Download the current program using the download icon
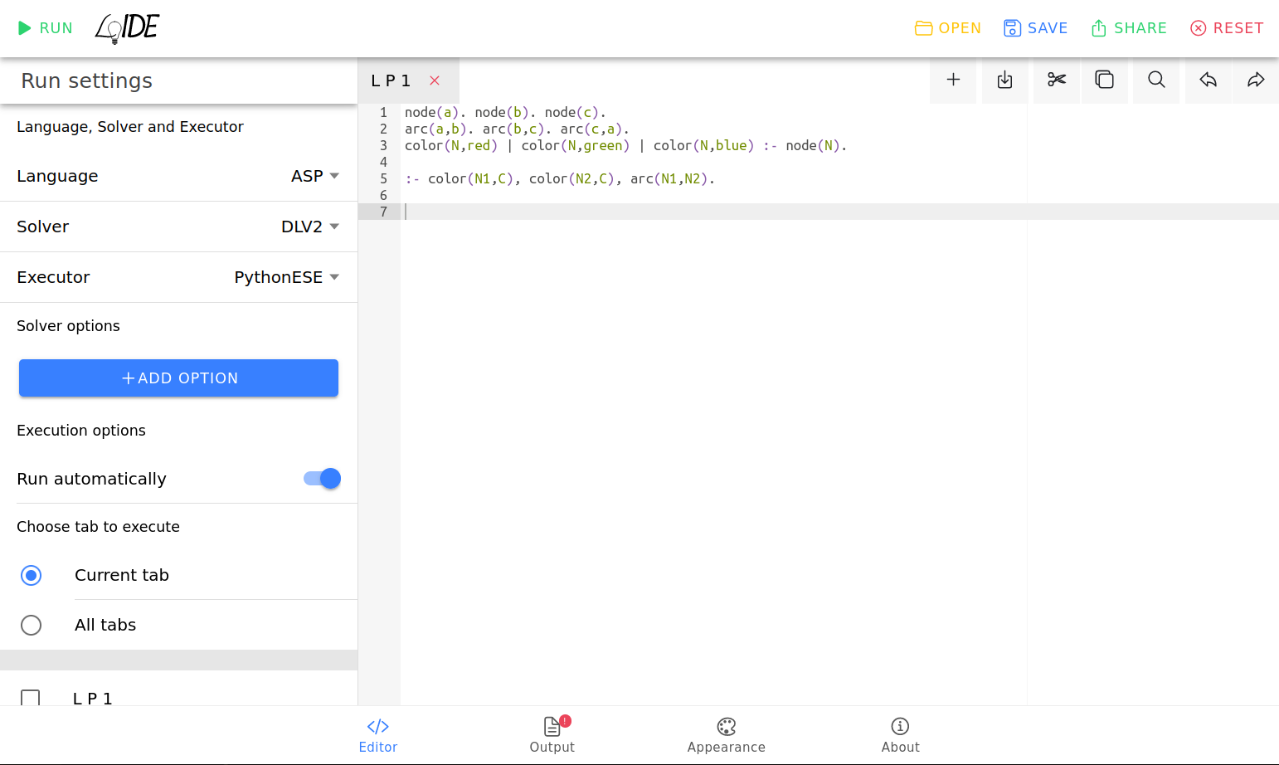The width and height of the screenshot is (1279, 765). [1004, 80]
